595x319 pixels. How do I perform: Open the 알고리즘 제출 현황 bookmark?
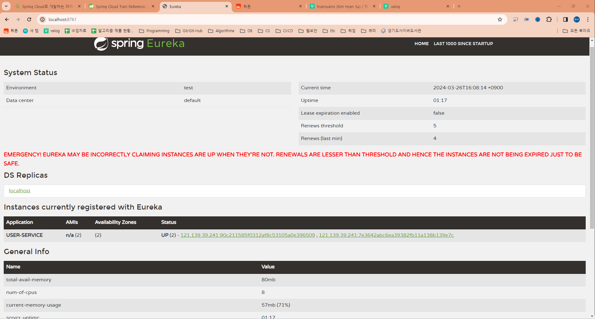112,31
